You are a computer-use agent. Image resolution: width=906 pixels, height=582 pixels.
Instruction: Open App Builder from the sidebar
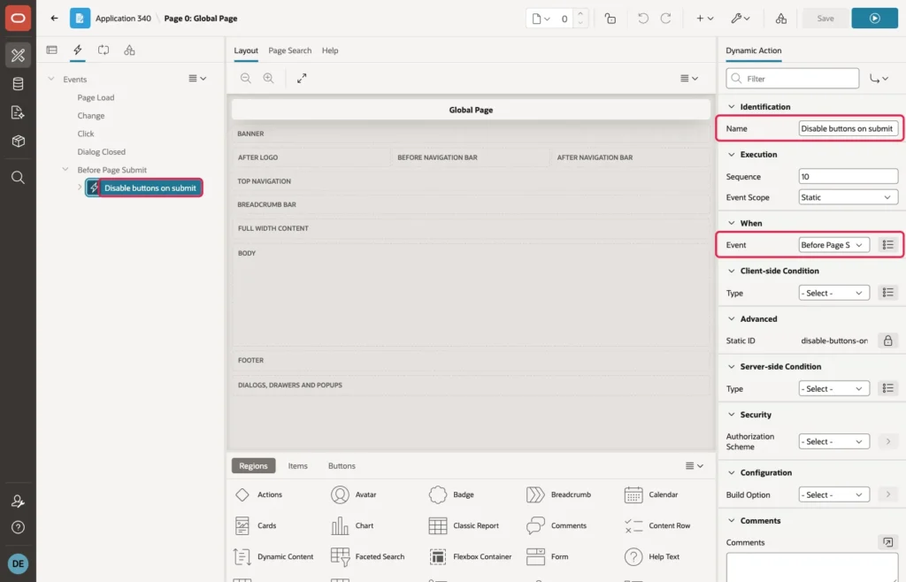(18, 56)
